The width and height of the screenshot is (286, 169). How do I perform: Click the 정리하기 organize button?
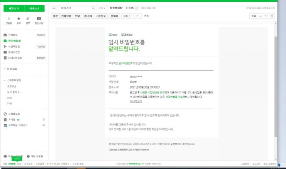click(x=41, y=35)
